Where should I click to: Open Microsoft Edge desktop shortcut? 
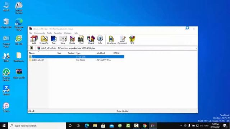(19, 25)
